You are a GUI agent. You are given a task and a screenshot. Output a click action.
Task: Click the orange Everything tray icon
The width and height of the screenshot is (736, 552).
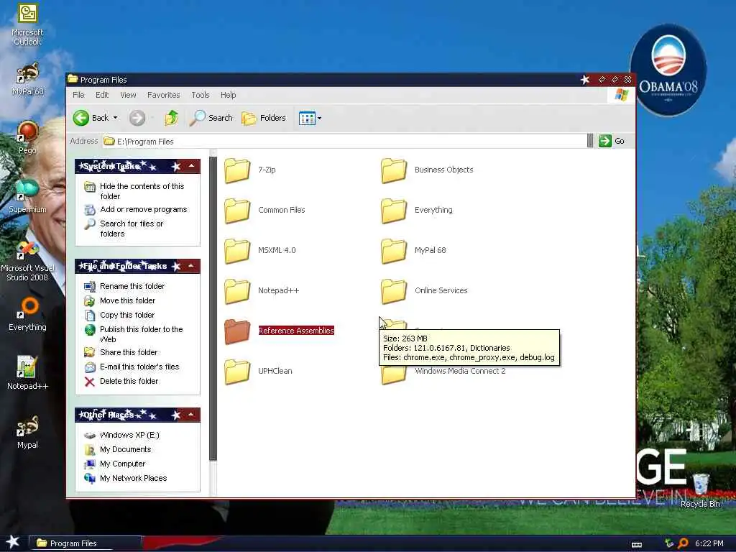click(x=683, y=543)
